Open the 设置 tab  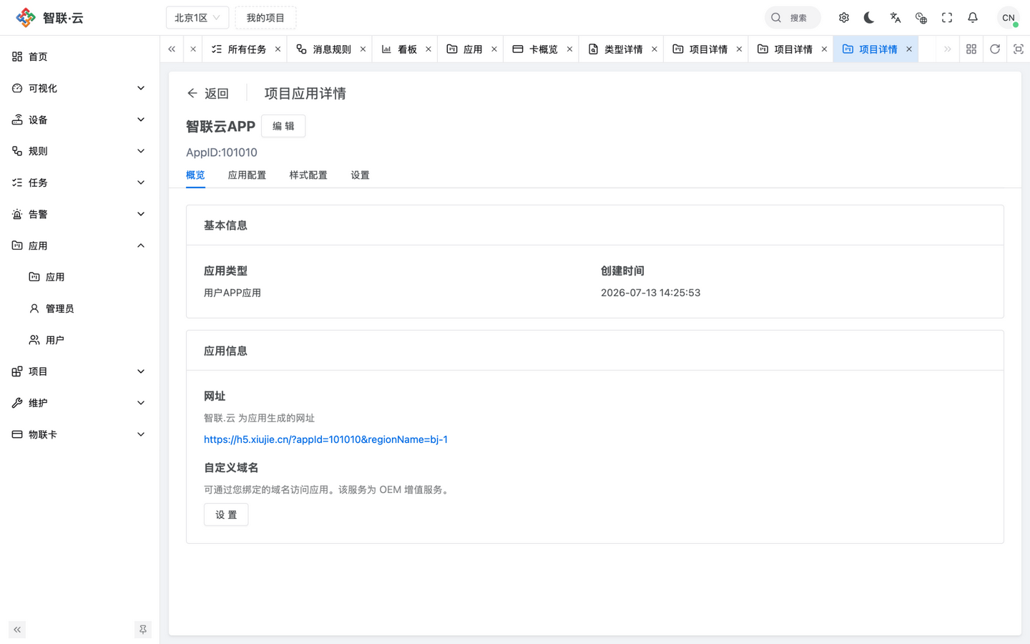point(360,175)
